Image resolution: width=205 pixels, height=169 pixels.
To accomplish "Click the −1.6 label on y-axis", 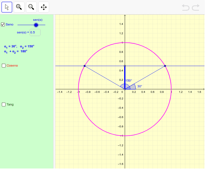I will (120, 164).
